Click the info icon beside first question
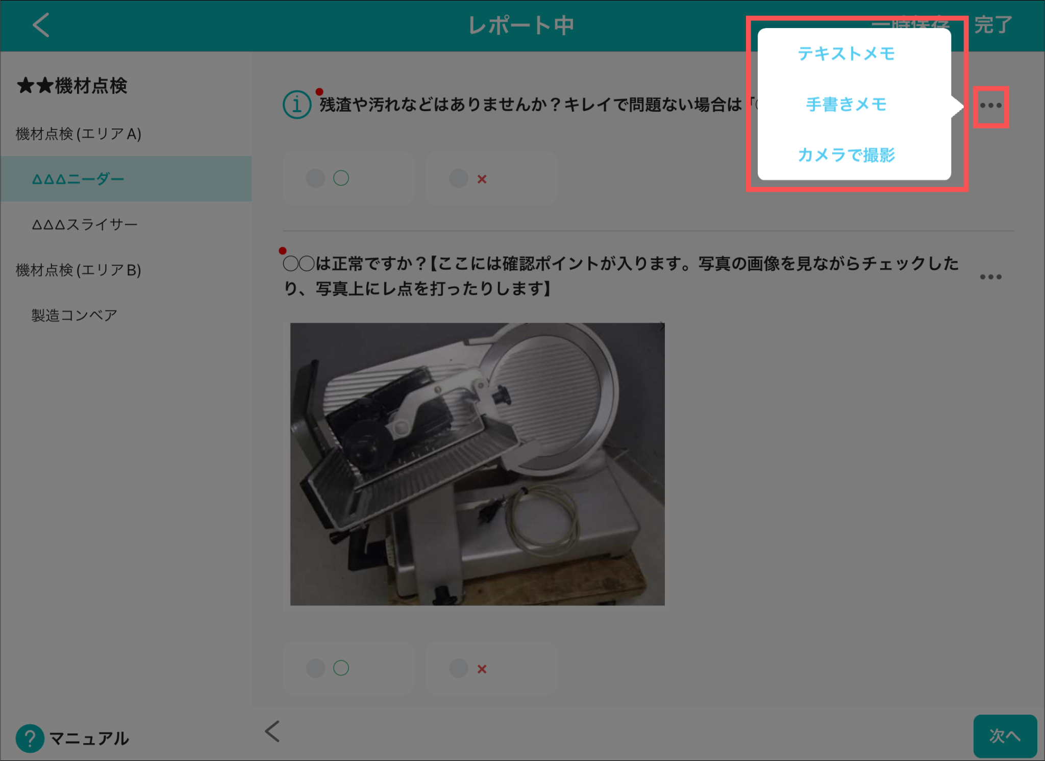This screenshot has height=761, width=1045. click(297, 105)
